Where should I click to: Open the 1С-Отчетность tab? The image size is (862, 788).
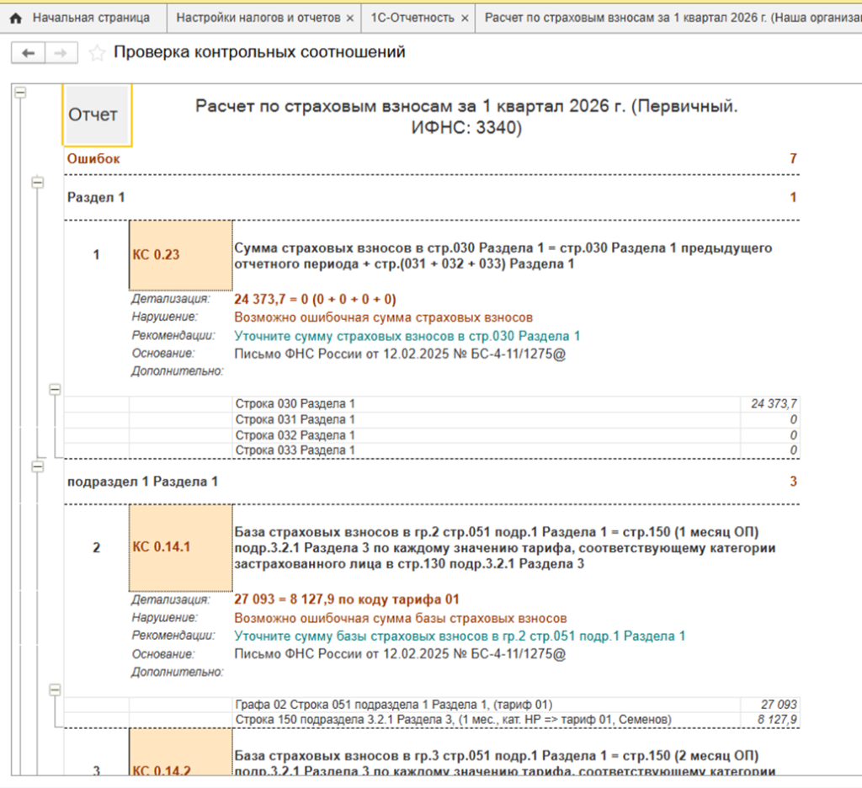click(412, 18)
